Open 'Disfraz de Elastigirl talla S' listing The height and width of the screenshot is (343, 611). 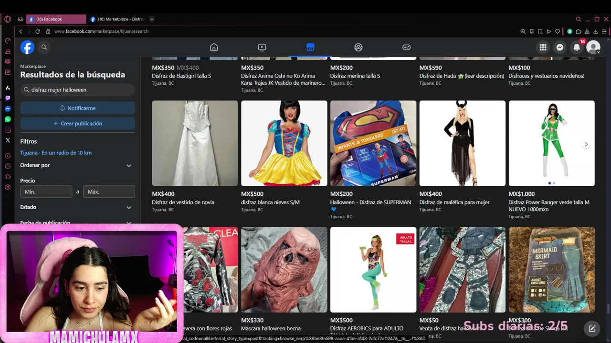pyautogui.click(x=181, y=76)
